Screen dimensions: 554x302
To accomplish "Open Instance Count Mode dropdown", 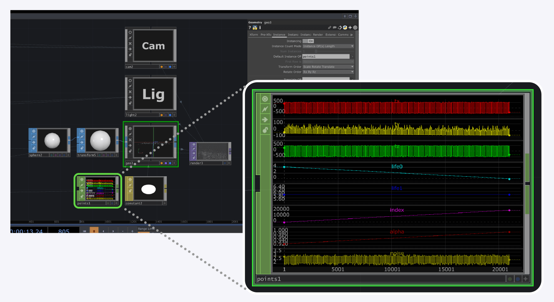I will pos(328,46).
